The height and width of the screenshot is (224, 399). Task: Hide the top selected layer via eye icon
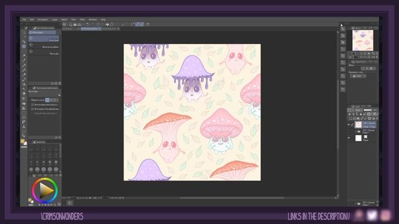tap(349, 124)
